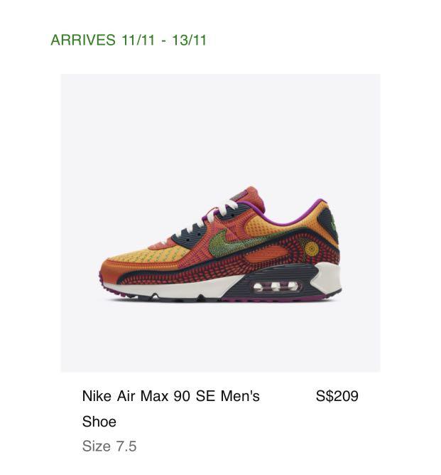This screenshot has width=441, height=475.
Task: Open the Air Max 90 product image
Action: coord(220,223)
